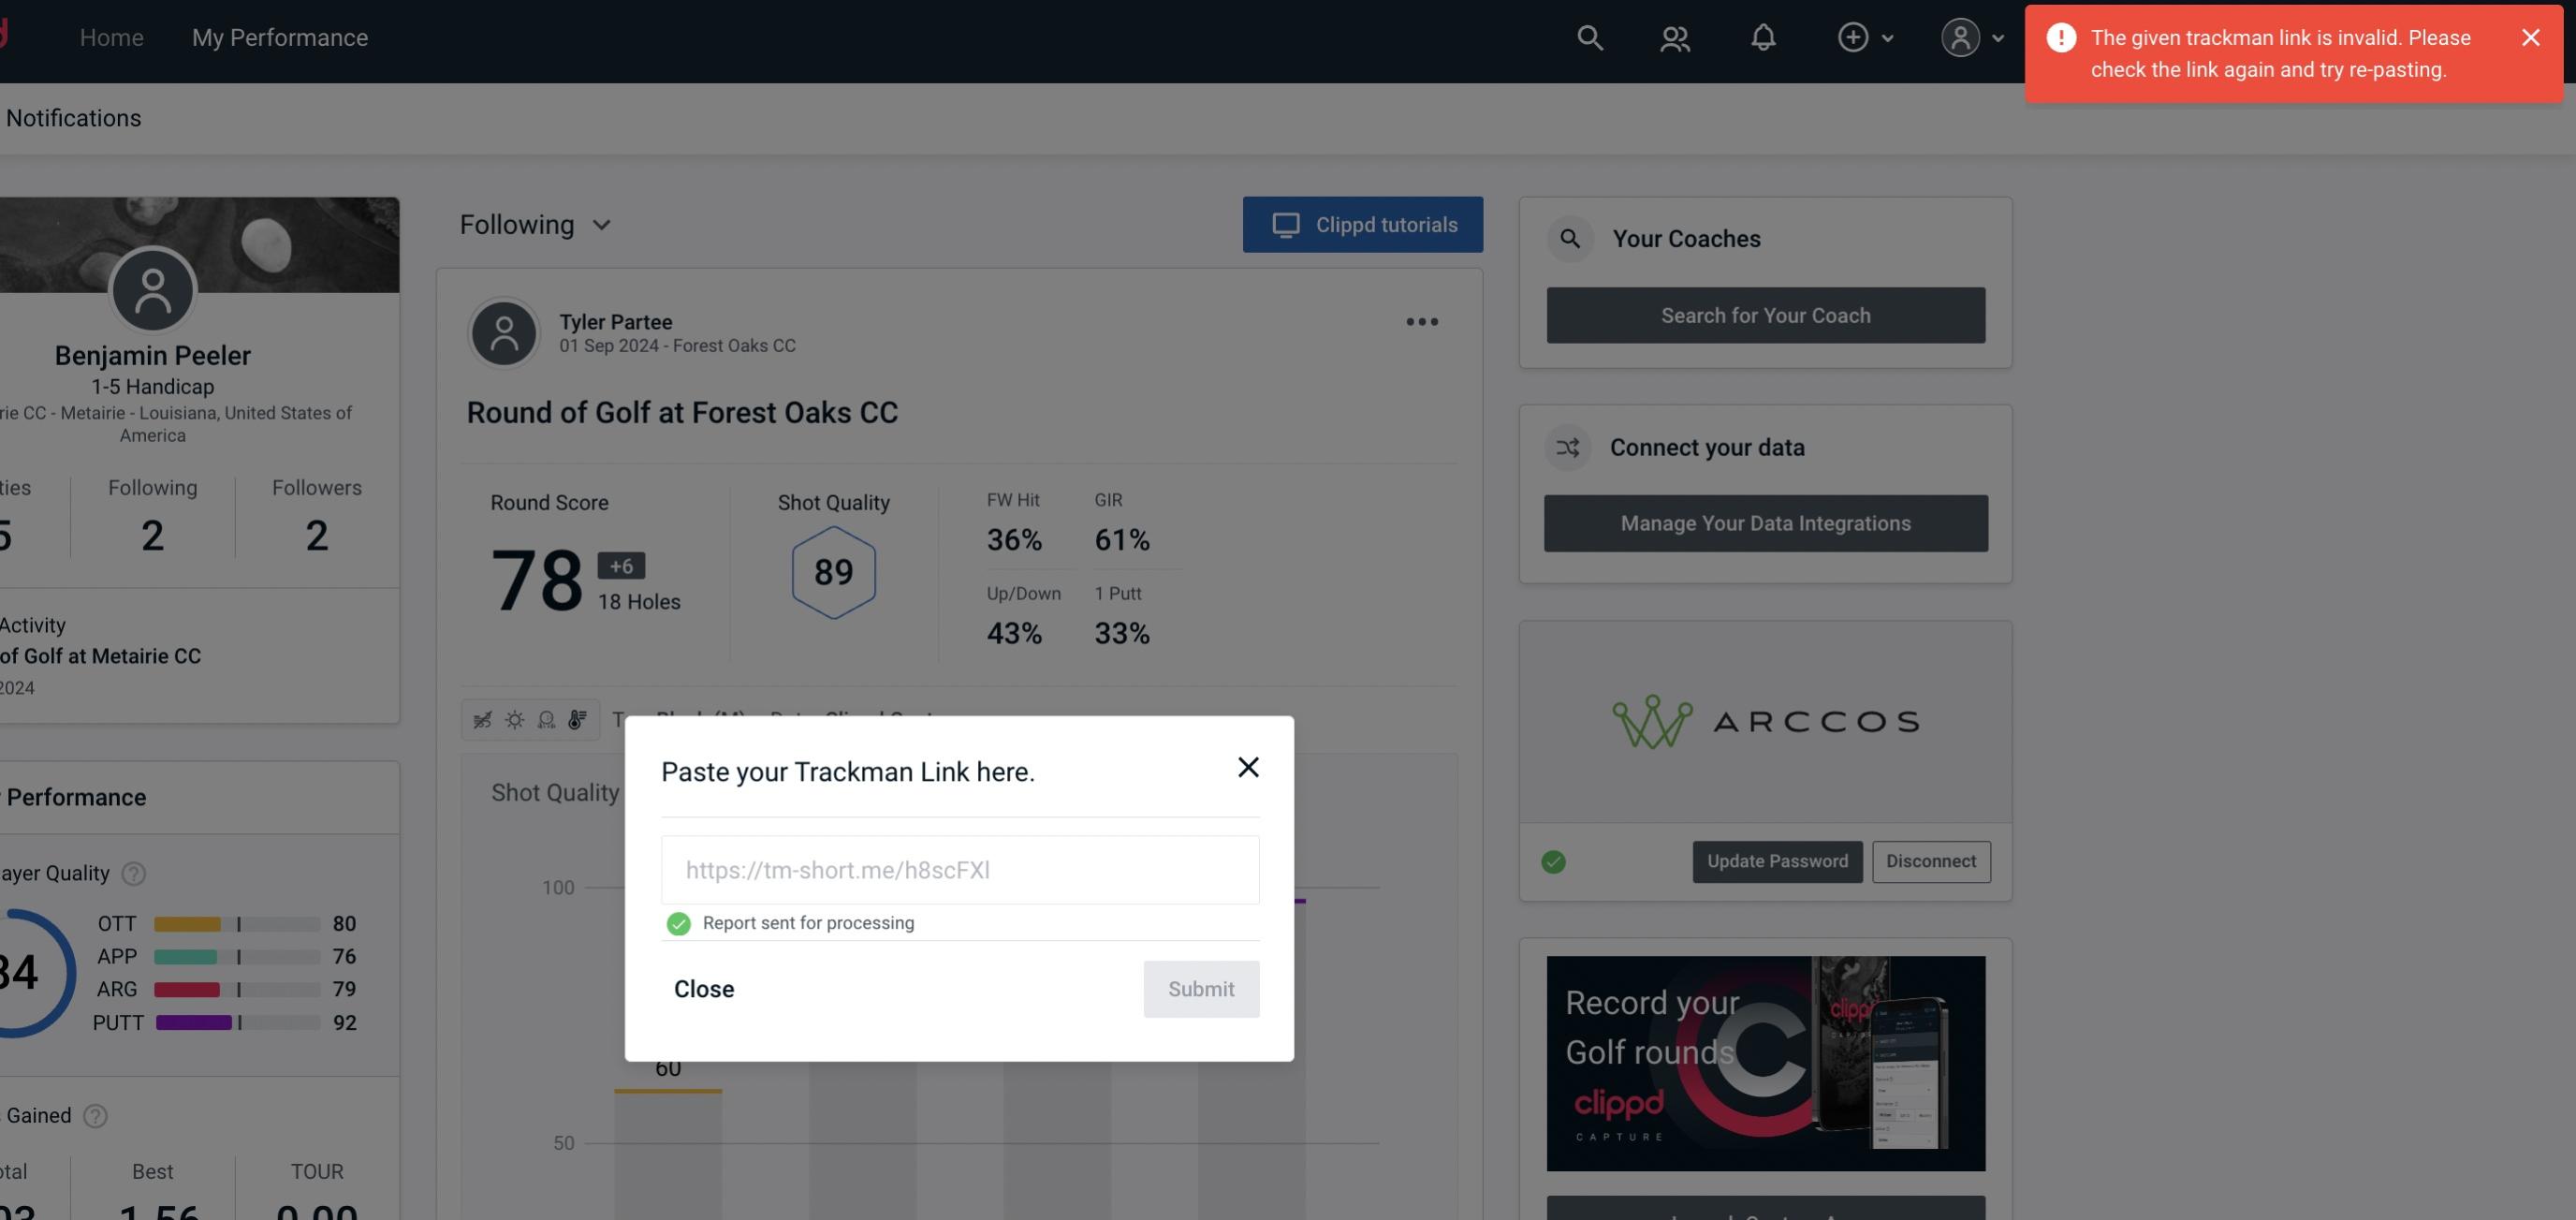Expand the user profile dropdown menu

(1971, 35)
